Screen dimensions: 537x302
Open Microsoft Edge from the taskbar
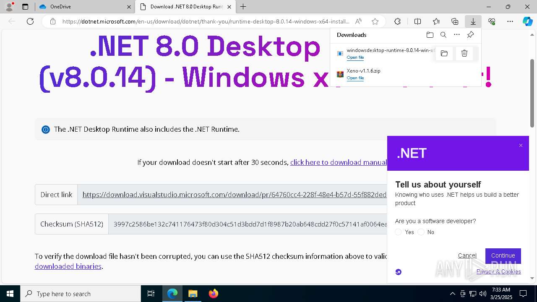pyautogui.click(x=172, y=294)
